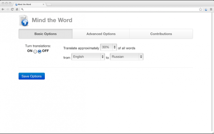The width and height of the screenshot is (214, 134).
Task: Click the Save Options button
Action: click(x=32, y=76)
